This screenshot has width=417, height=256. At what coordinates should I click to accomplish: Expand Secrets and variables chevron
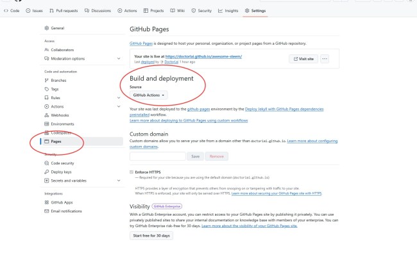pos(119,180)
